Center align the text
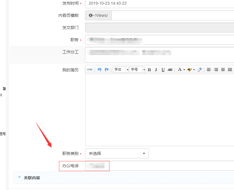This screenshot has height=190, width=234. [223, 70]
